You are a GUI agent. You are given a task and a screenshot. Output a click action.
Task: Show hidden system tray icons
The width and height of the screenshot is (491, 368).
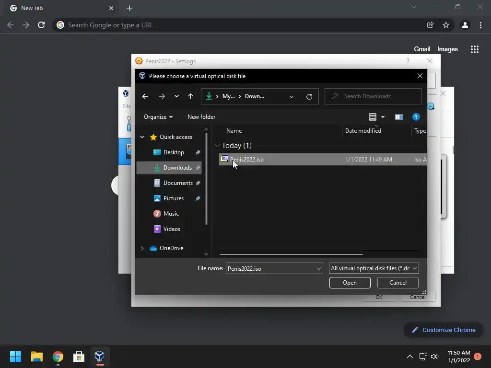[x=409, y=356]
